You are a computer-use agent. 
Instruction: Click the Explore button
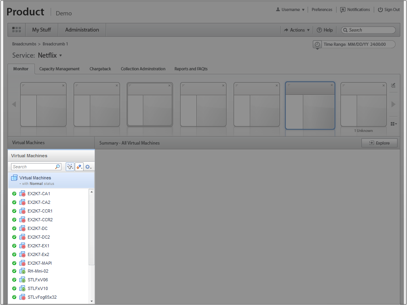379,143
